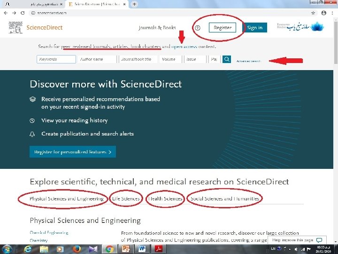Click the magnifier search button
This screenshot has height=254, width=338.
pos(227,59)
